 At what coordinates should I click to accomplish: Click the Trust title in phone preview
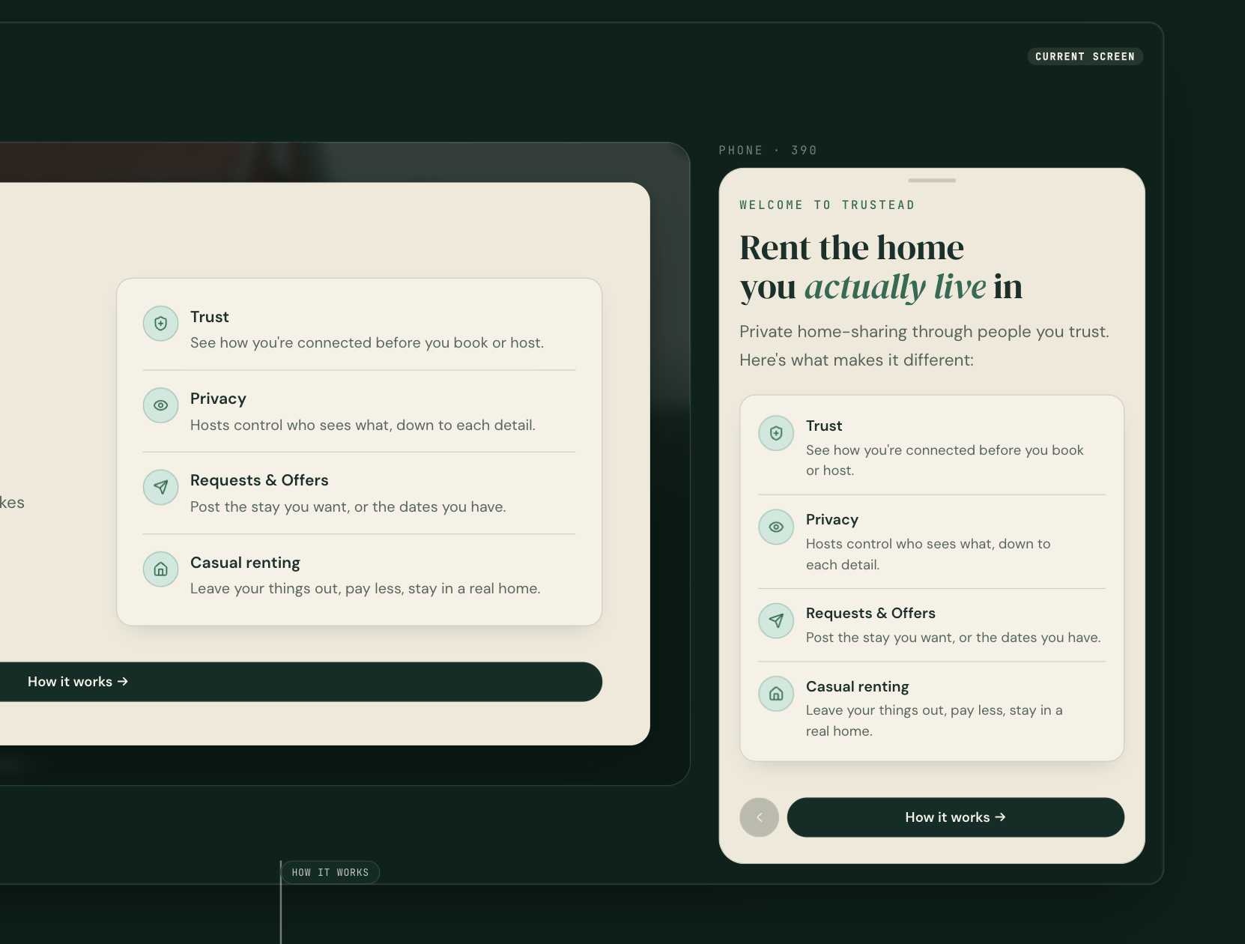point(824,426)
